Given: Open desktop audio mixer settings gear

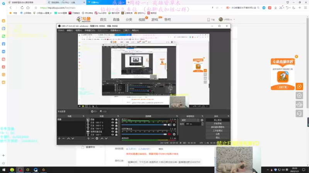Looking at the screenshot, I should (x=174, y=125).
